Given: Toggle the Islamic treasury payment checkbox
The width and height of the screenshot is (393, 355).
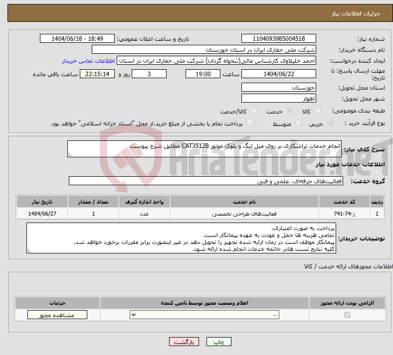Looking at the screenshot, I should click(x=249, y=122).
